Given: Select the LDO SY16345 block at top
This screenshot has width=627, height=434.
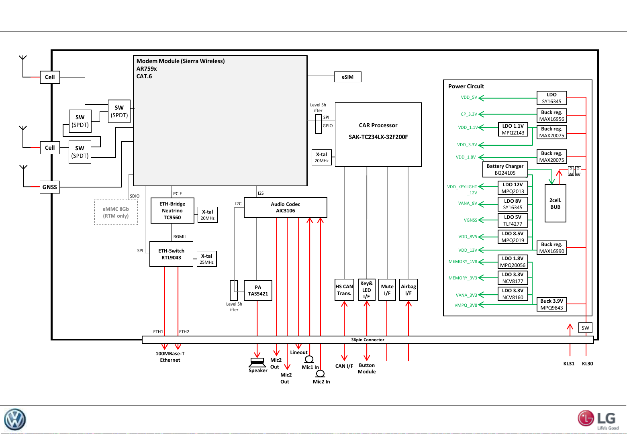Looking at the screenshot, I should click(551, 98).
